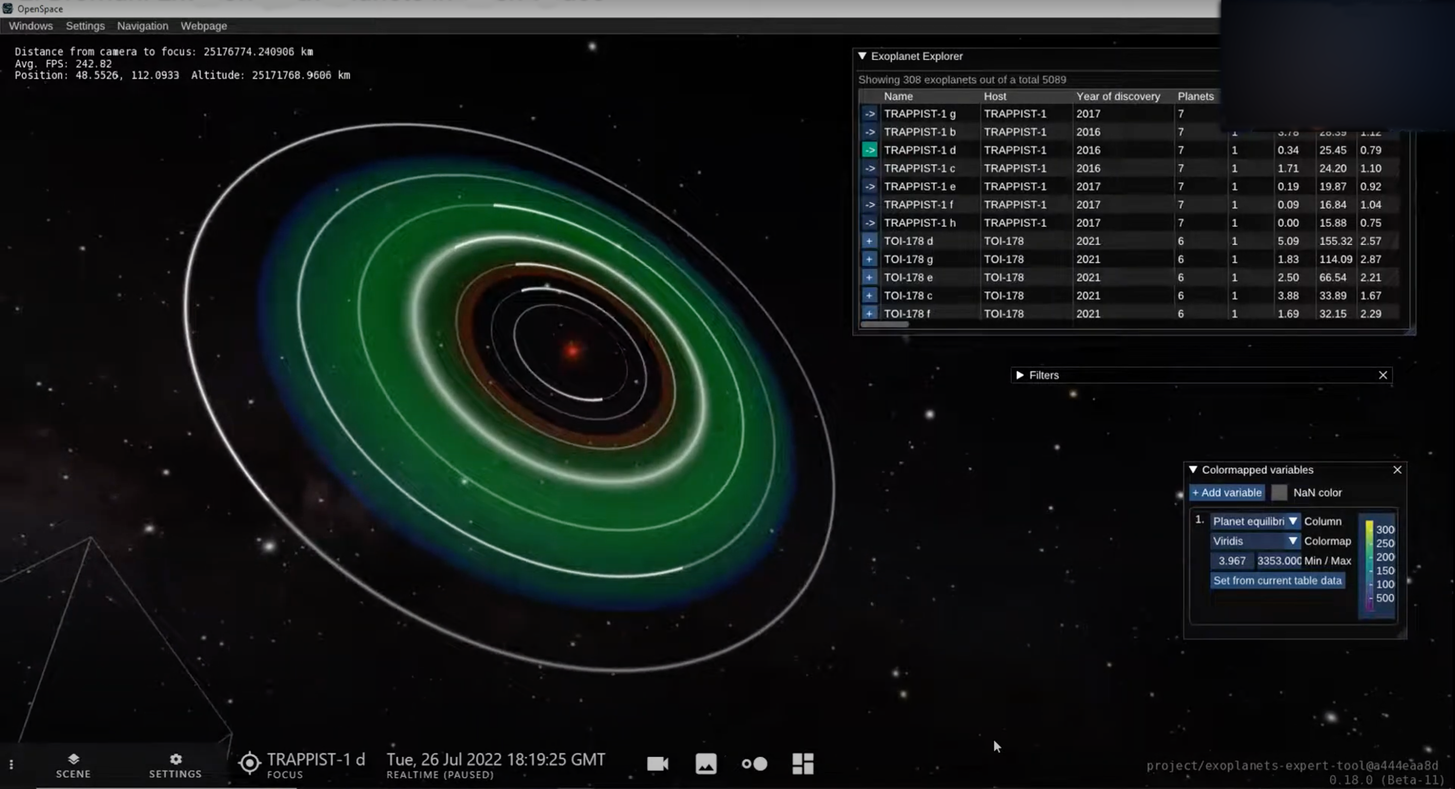The image size is (1455, 789).
Task: Open the camera recording icon in bottom bar
Action: [657, 764]
